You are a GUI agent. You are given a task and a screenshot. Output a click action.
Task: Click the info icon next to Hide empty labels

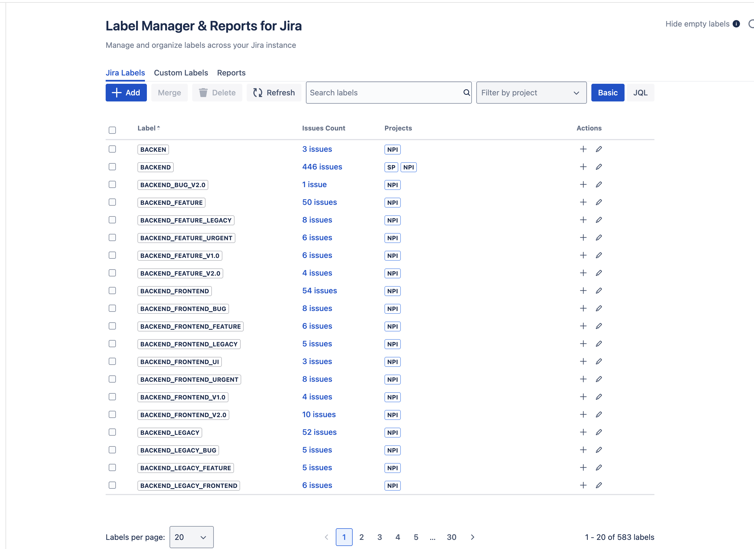(736, 23)
